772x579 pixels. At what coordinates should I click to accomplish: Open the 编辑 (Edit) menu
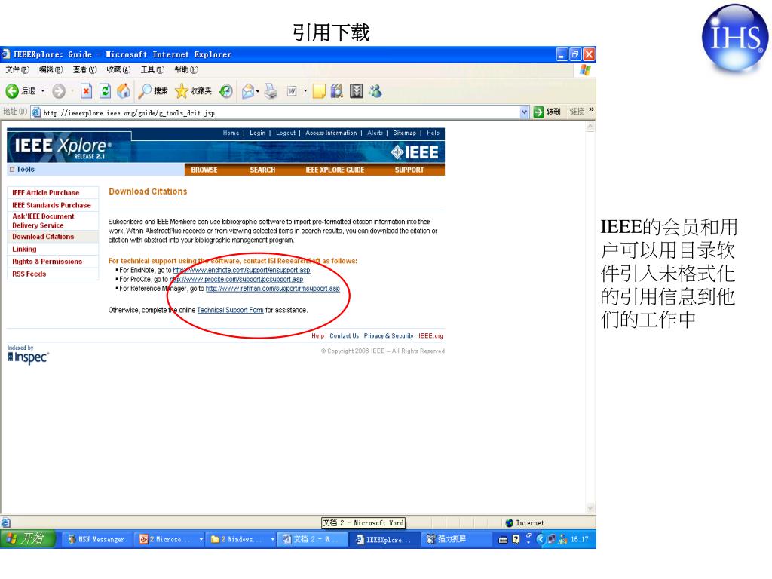click(51, 69)
